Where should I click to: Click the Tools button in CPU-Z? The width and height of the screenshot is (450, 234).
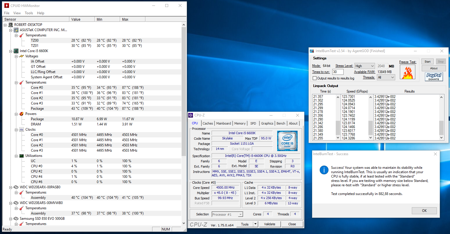(x=245, y=224)
